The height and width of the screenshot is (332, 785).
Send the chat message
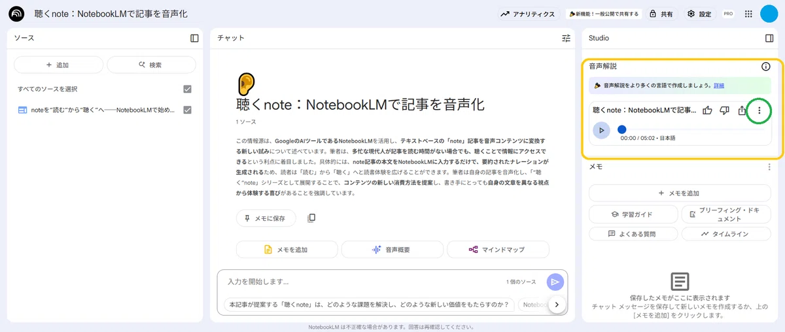555,282
